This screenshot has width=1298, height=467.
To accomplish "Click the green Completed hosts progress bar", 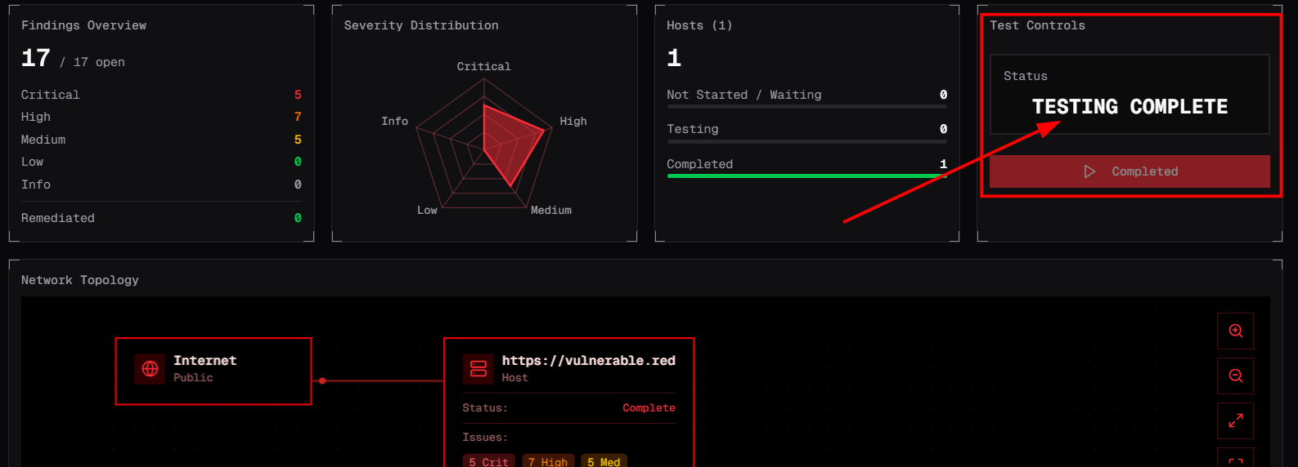I will [806, 176].
